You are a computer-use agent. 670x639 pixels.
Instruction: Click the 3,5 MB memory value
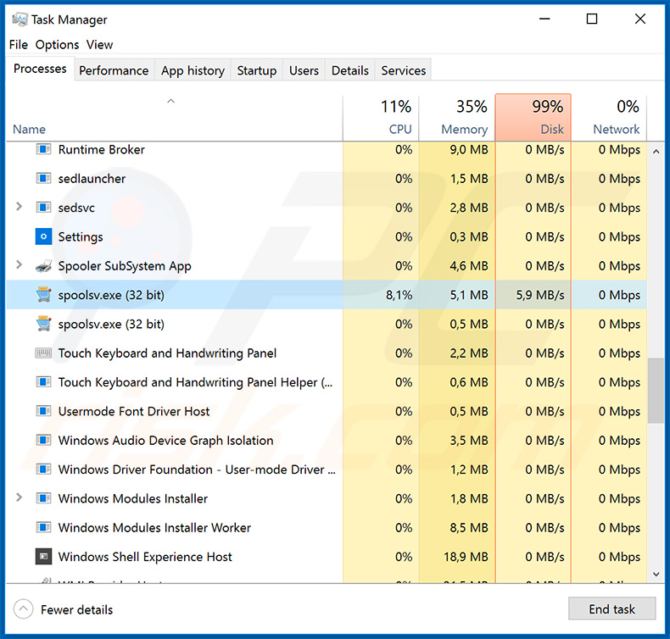469,440
